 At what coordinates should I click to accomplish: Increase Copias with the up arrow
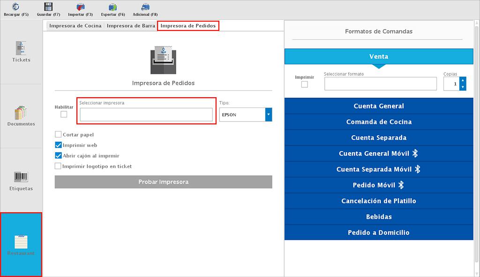[x=463, y=80]
